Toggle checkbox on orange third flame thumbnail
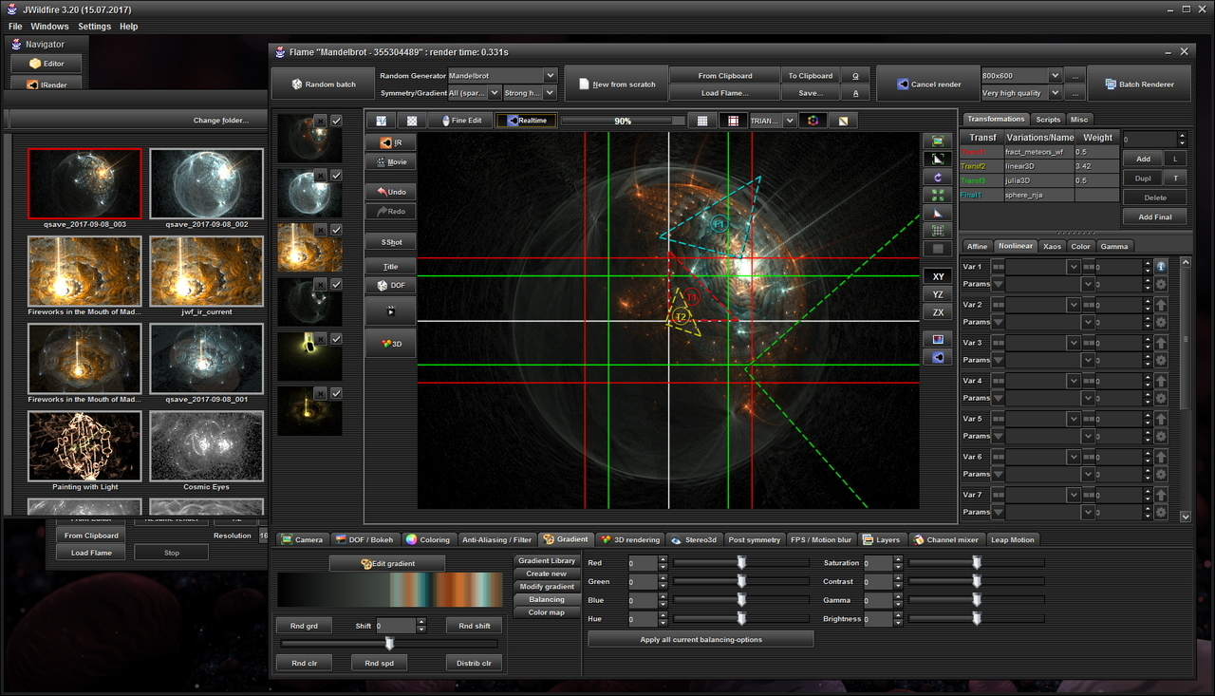Image resolution: width=1215 pixels, height=696 pixels. click(x=336, y=230)
